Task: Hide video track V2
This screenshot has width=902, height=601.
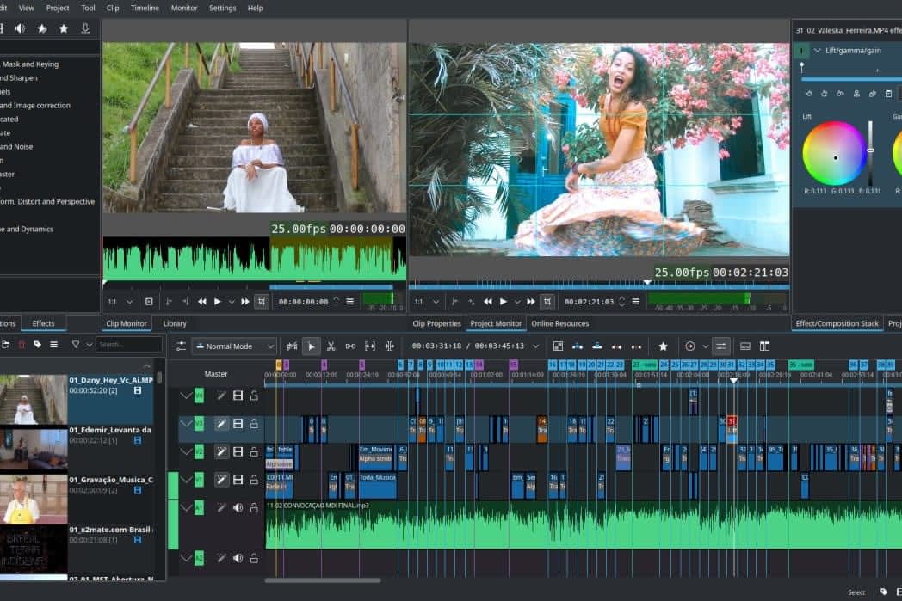Action: [x=238, y=451]
